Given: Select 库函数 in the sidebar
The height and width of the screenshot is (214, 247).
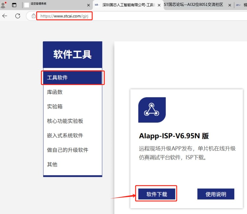Looking at the screenshot, I should tap(55, 92).
